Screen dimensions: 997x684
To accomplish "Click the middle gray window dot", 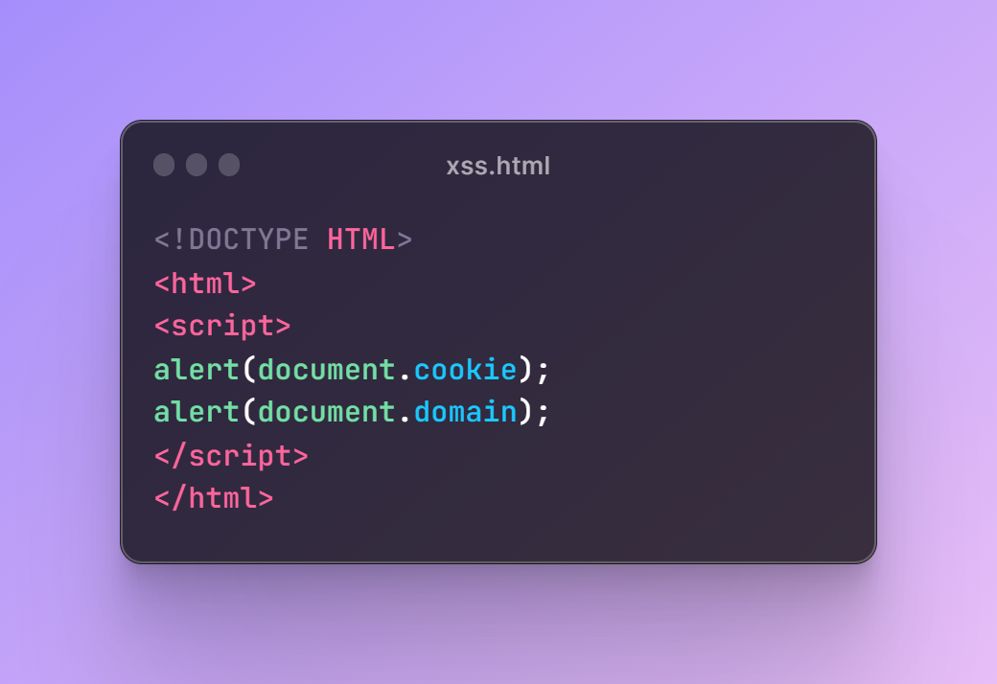I will point(197,165).
